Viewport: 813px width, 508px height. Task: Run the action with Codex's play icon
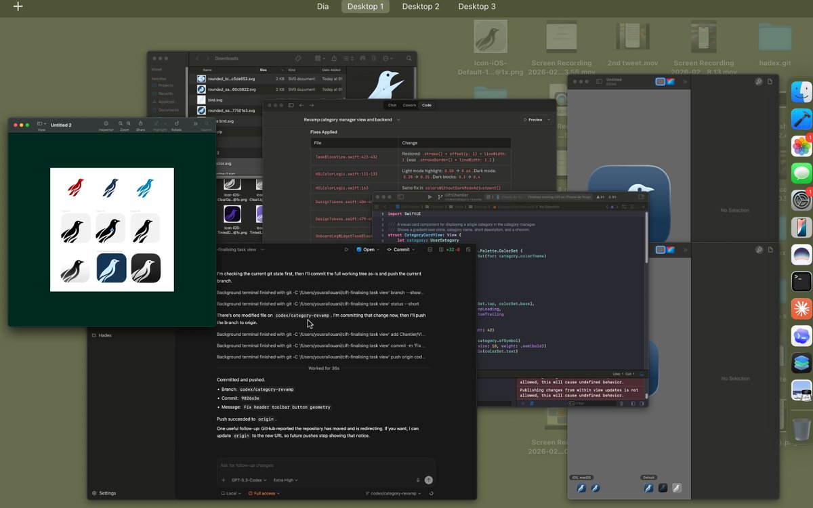coord(346,249)
